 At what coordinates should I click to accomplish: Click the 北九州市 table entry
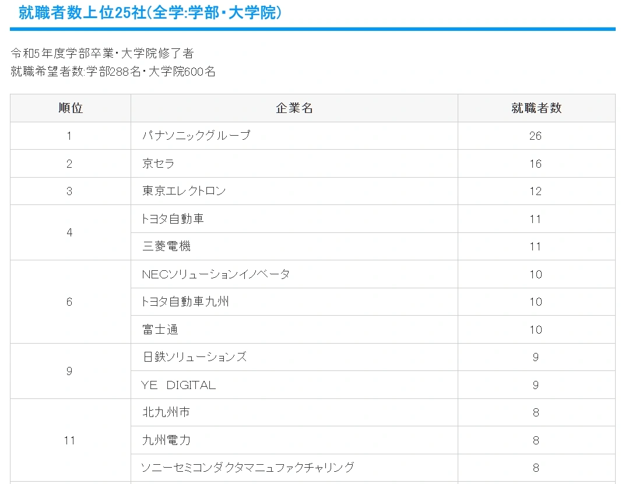pos(166,412)
